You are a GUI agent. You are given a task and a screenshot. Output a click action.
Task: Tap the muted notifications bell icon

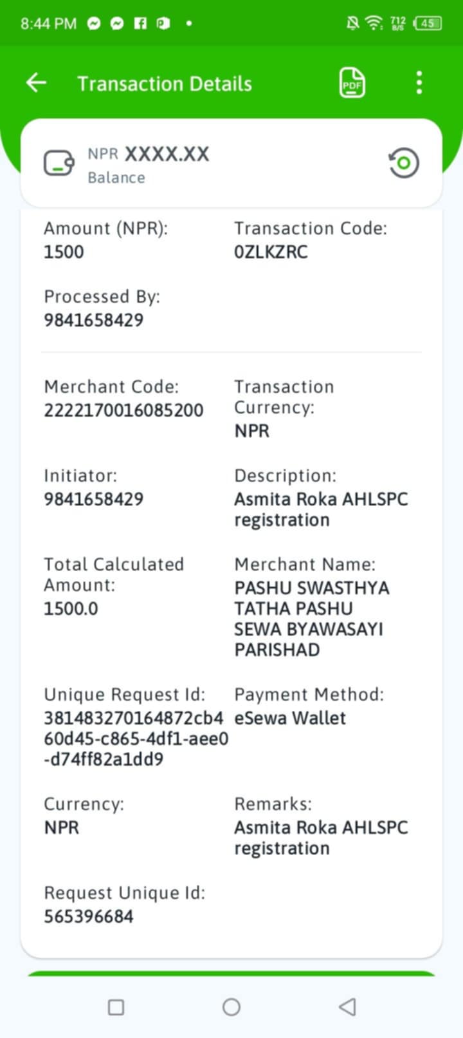352,24
